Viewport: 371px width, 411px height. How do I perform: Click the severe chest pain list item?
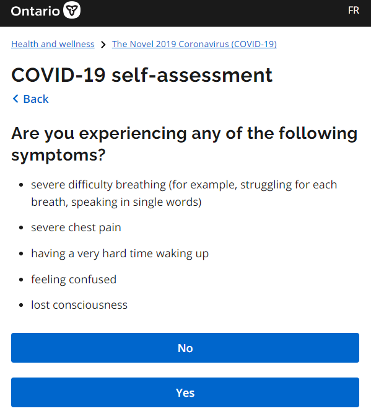[x=76, y=228]
